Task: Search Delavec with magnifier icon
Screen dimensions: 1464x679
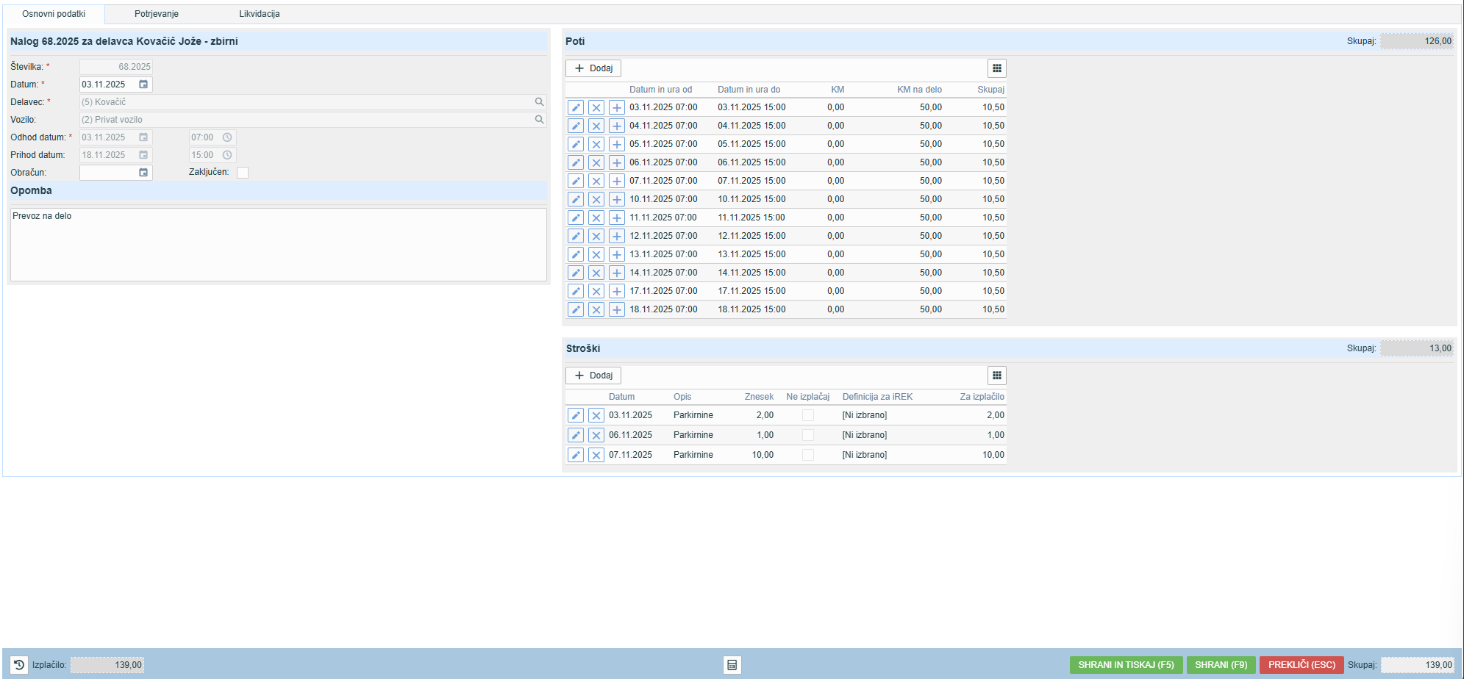Action: [539, 102]
